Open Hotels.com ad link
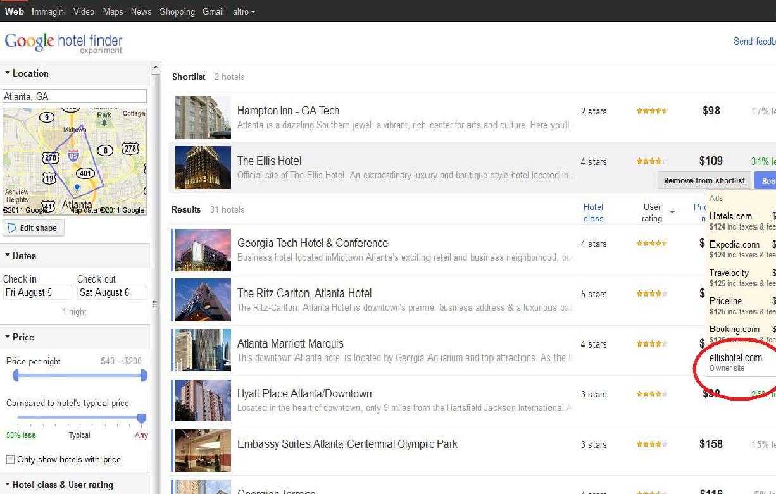The height and width of the screenshot is (494, 776). point(730,216)
